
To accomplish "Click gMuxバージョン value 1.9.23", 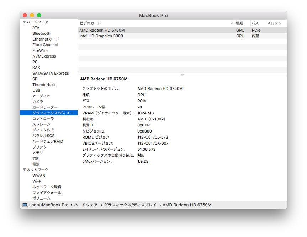I will 143,162.
